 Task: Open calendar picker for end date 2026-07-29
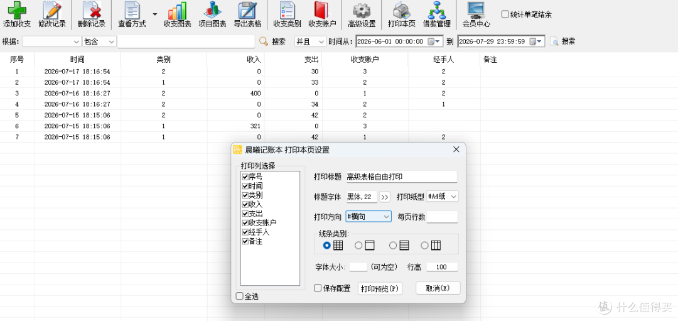point(537,41)
